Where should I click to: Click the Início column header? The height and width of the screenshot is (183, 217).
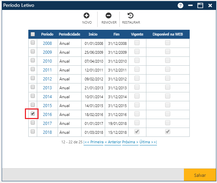coord(93,35)
